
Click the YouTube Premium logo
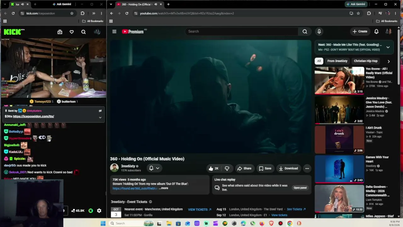point(133,32)
